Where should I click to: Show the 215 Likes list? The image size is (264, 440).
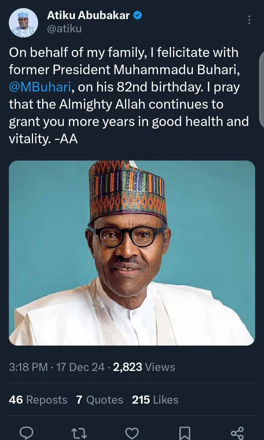coord(155,400)
